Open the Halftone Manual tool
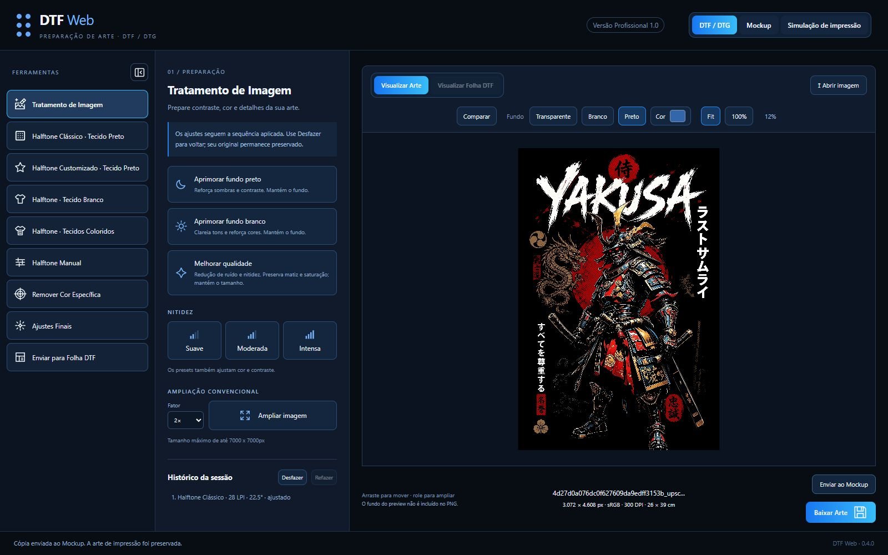This screenshot has width=888, height=555. pos(77,263)
